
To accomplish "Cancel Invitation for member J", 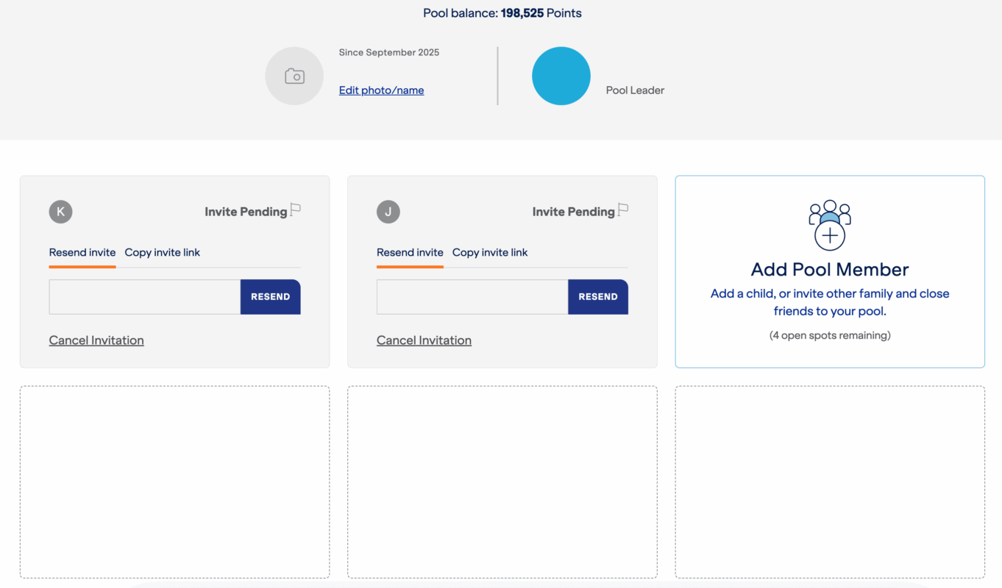I will [424, 340].
